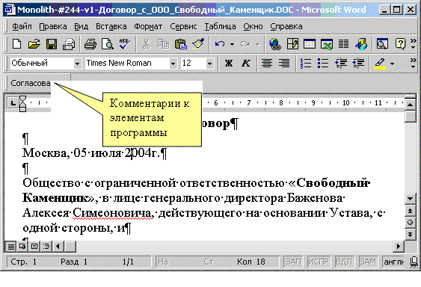The width and height of the screenshot is (421, 287).
Task: Insert hyperlink with globe icon
Action: 275,44
